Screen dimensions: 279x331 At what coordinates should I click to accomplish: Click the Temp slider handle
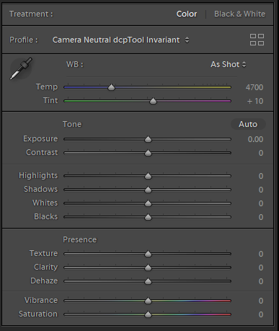(111, 87)
